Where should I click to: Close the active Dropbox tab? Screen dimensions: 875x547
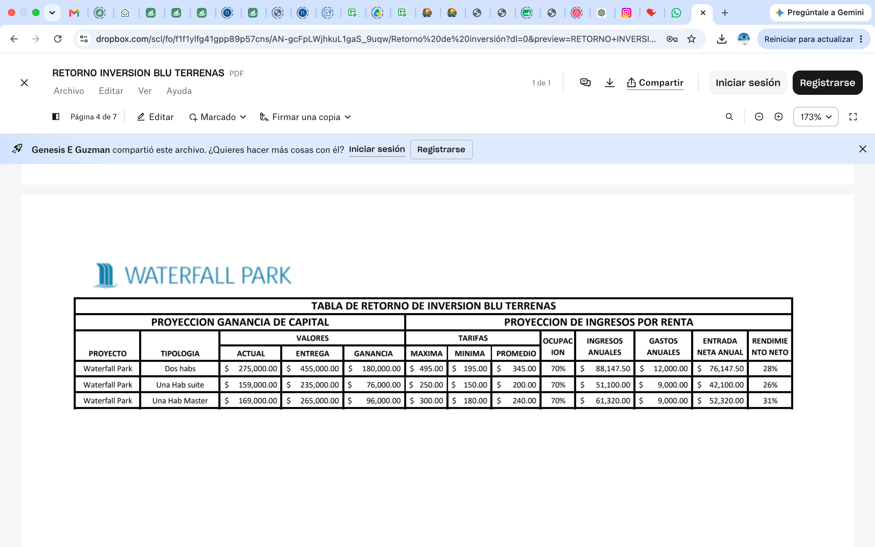coord(703,13)
